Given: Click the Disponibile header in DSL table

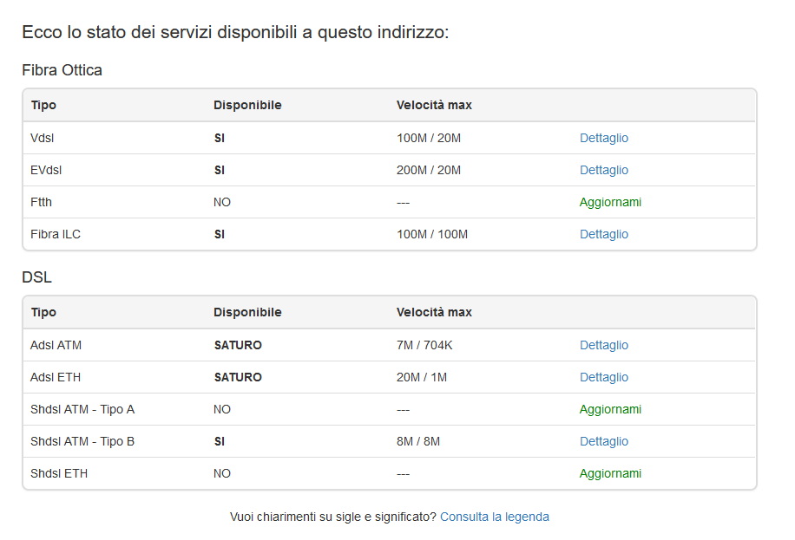Looking at the screenshot, I should click(x=247, y=312).
